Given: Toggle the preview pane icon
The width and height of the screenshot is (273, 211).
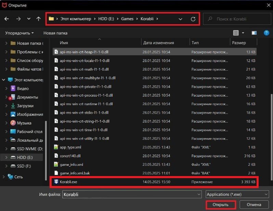Looking at the screenshot, I should point(254,33).
